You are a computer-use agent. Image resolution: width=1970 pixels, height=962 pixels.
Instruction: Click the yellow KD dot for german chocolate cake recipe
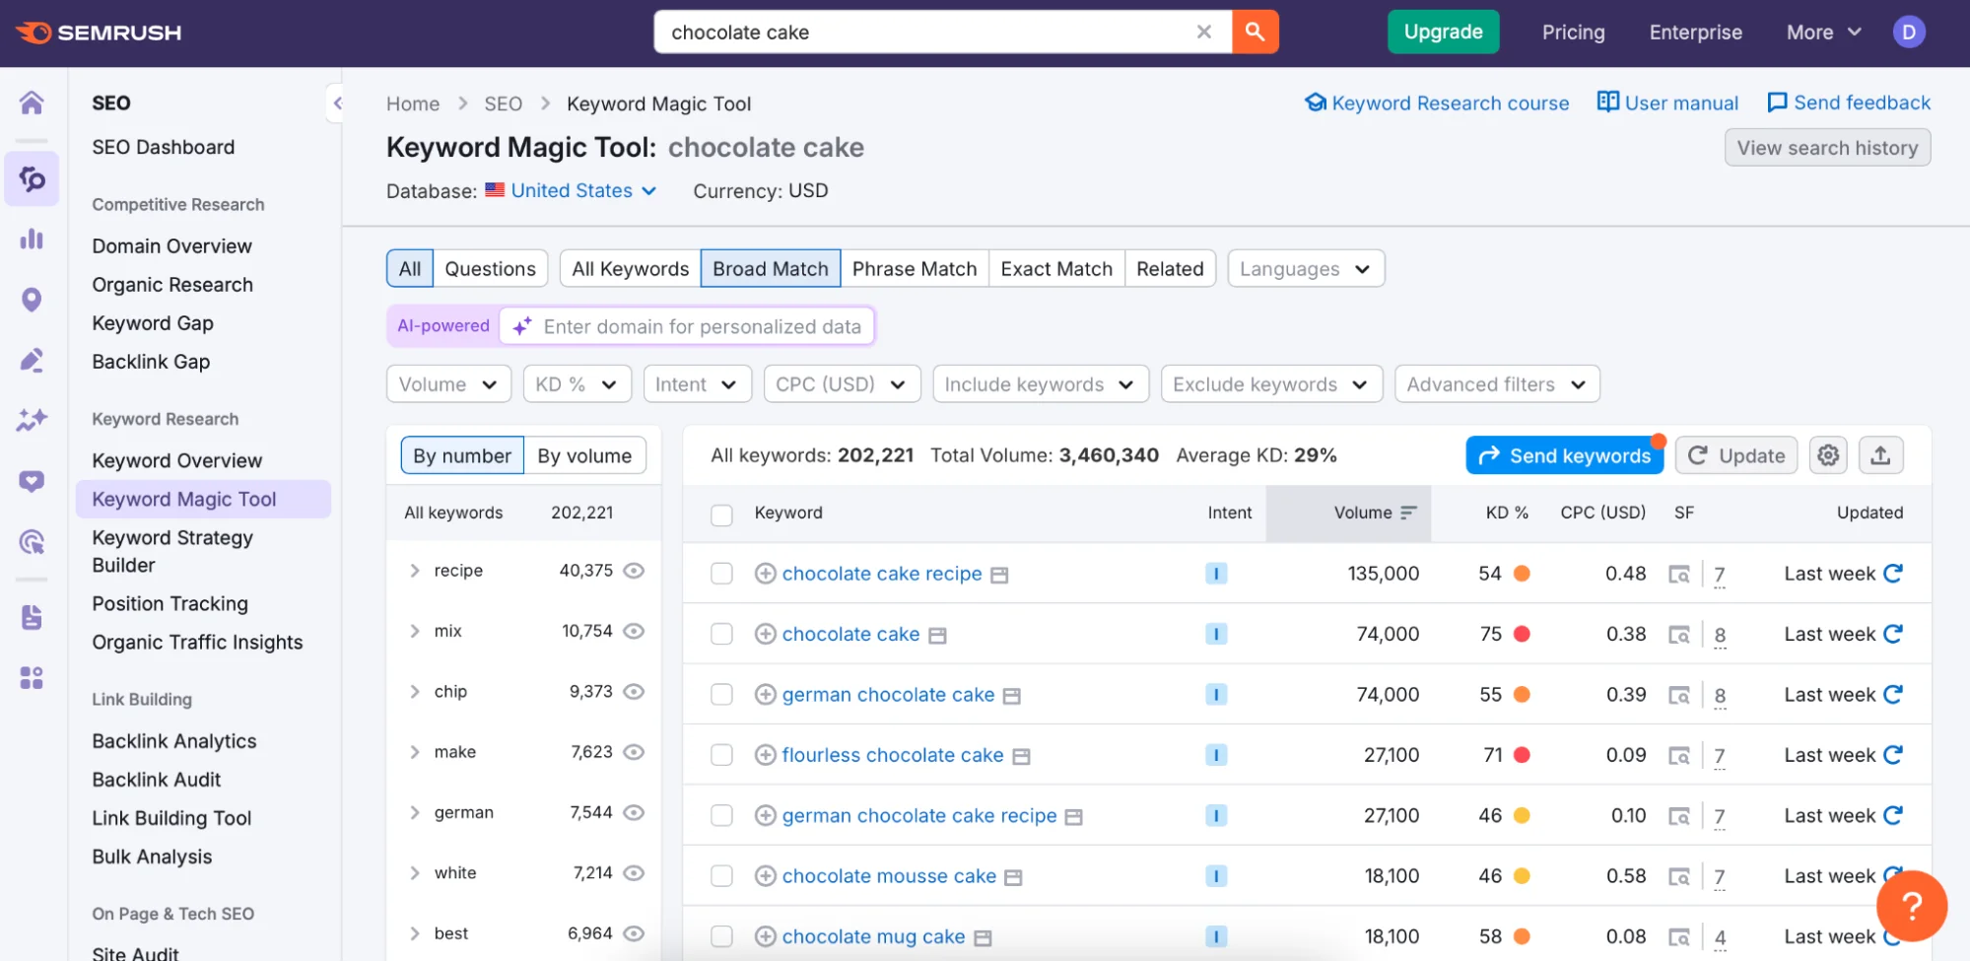click(x=1522, y=816)
